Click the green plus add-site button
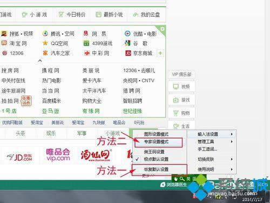This screenshot has width=270, height=203. coord(160,53)
